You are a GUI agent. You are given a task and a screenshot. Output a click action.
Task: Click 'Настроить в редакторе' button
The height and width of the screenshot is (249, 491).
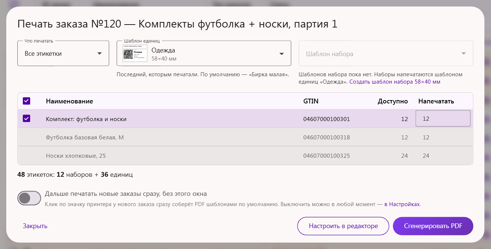tap(343, 226)
